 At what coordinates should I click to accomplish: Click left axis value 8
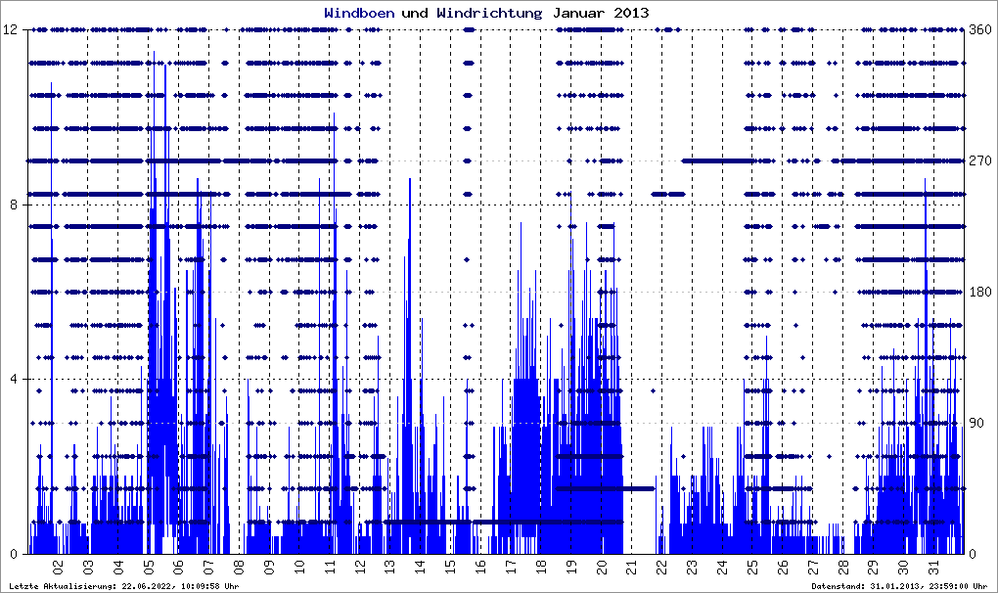[15, 205]
